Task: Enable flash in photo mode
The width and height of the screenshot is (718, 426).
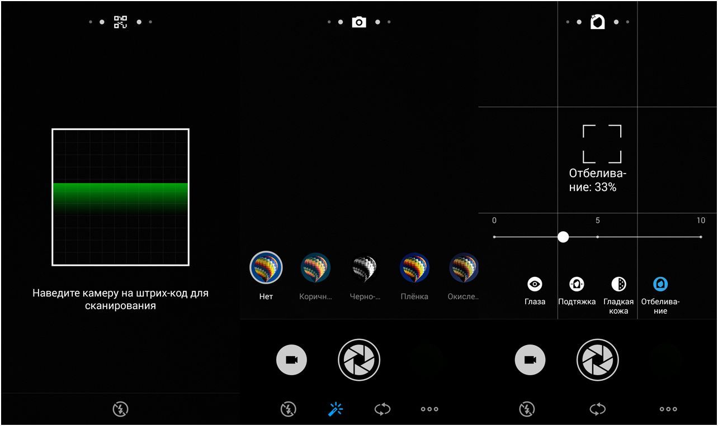Action: click(x=288, y=409)
